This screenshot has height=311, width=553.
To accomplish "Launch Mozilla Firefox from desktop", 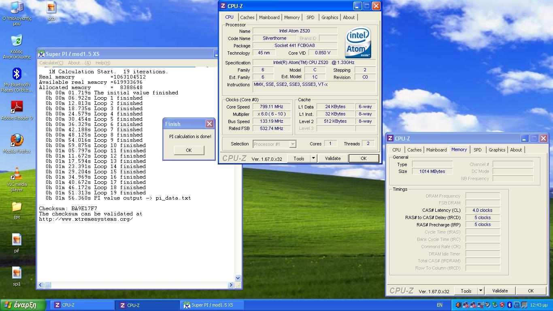I will [17, 144].
